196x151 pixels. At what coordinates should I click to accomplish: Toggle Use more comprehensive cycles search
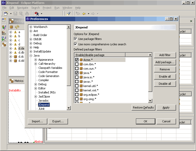pyautogui.click(x=75, y=44)
